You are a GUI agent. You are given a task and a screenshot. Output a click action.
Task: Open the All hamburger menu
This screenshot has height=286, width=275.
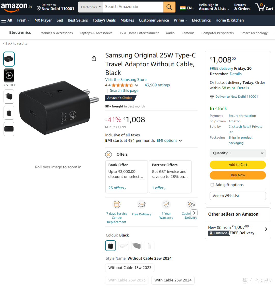pyautogui.click(x=7, y=20)
